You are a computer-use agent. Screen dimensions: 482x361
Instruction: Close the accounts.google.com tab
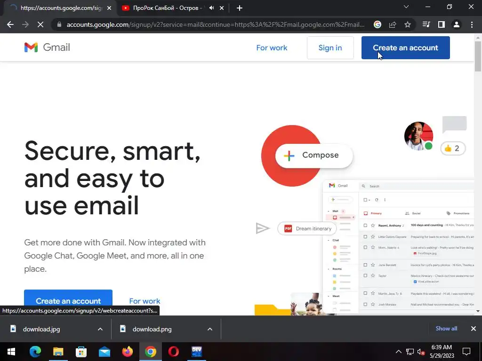tap(109, 8)
